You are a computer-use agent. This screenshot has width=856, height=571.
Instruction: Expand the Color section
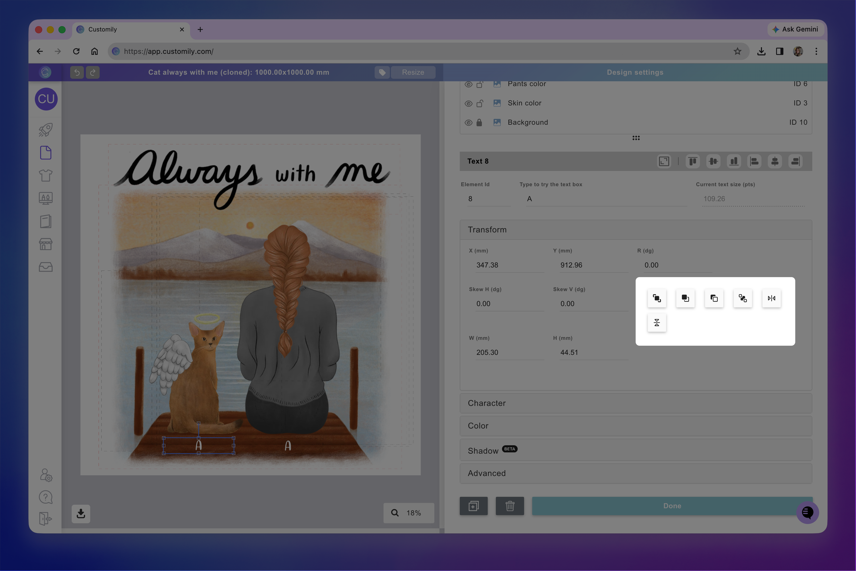[x=636, y=426]
